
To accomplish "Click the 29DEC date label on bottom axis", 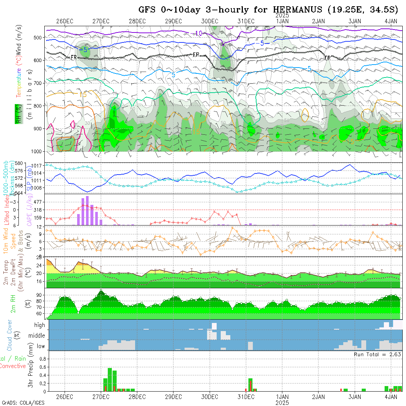I will [173, 397].
